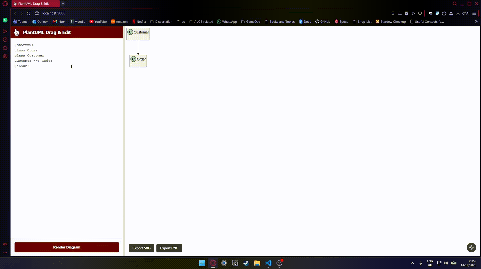Open Visual Studio Code from taskbar
The height and width of the screenshot is (269, 481).
pyautogui.click(x=268, y=263)
